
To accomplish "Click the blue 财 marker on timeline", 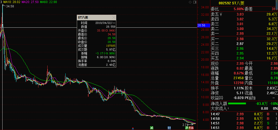I will point(169,128).
